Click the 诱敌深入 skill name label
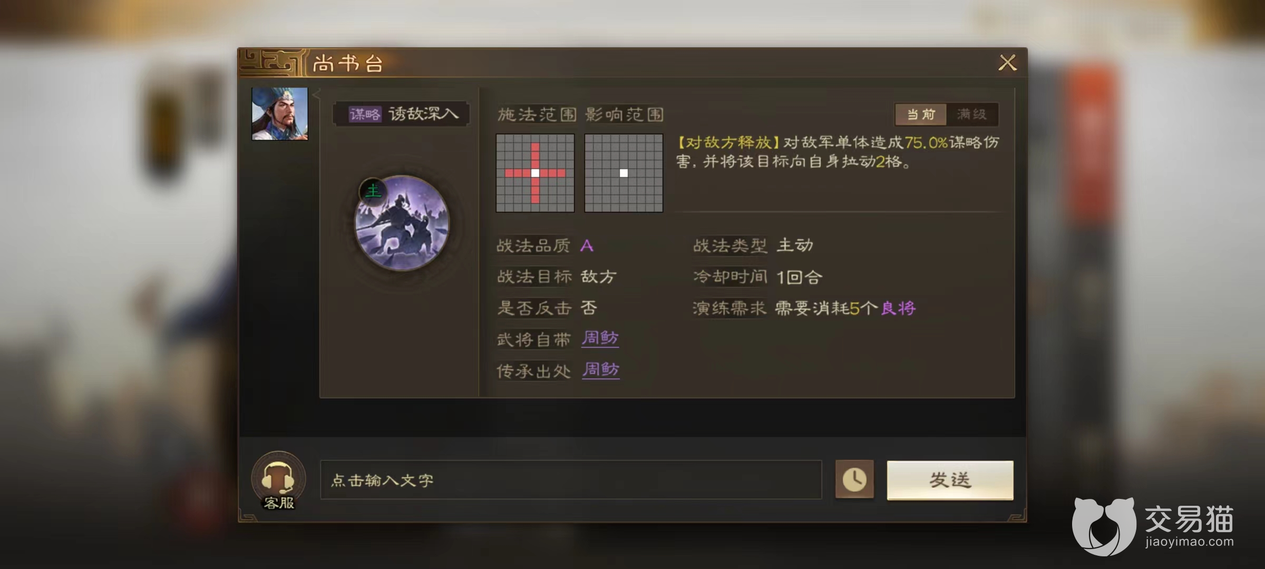This screenshot has width=1265, height=569. tap(424, 114)
